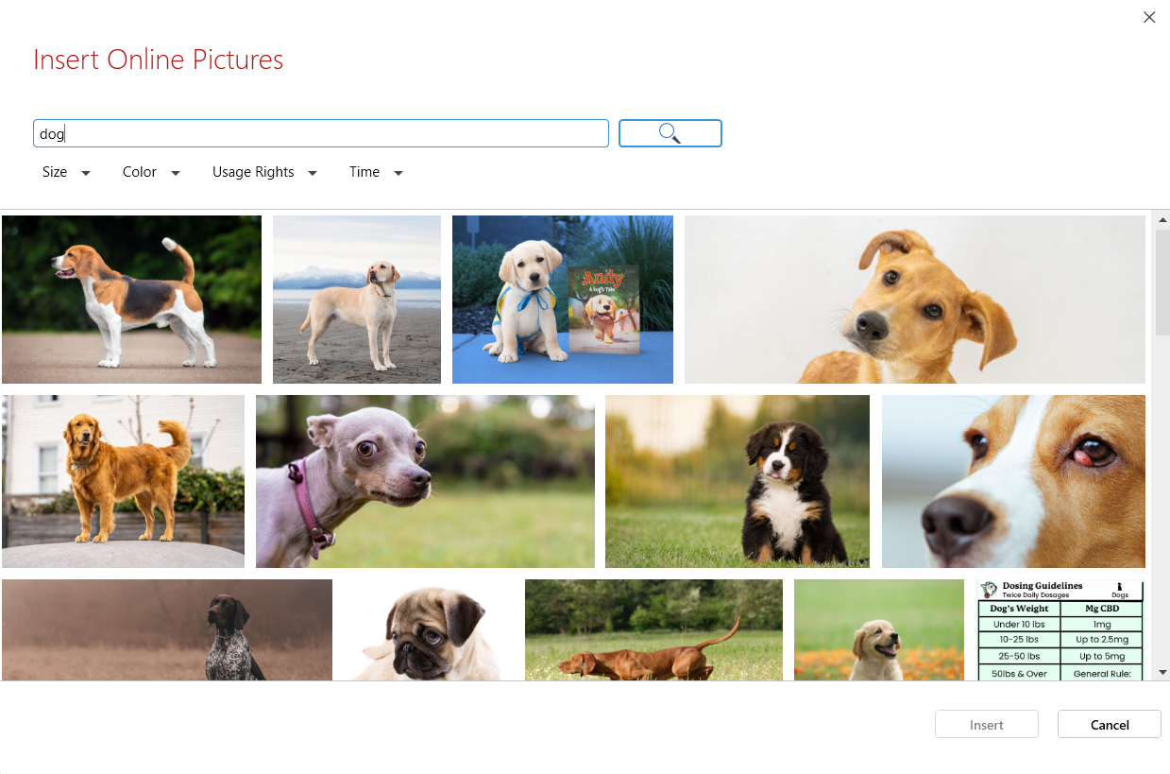Select the golden retriever near house photo
Screen dimensions: 1170x774
pos(123,481)
